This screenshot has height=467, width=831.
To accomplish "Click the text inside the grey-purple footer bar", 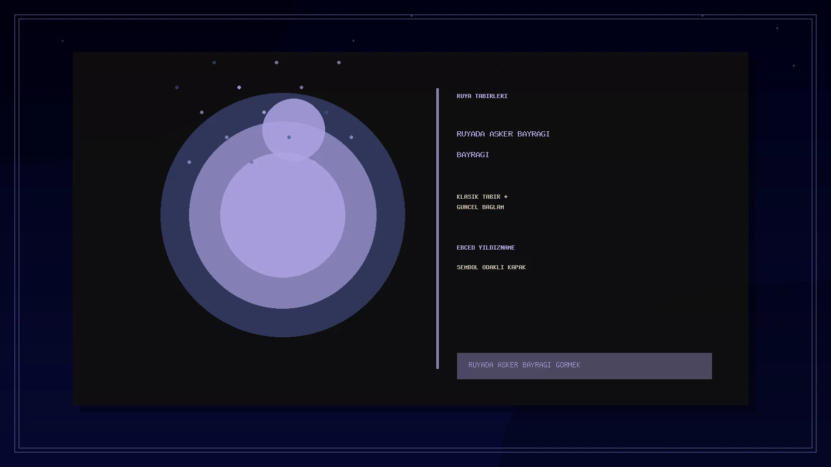I will coord(524,365).
